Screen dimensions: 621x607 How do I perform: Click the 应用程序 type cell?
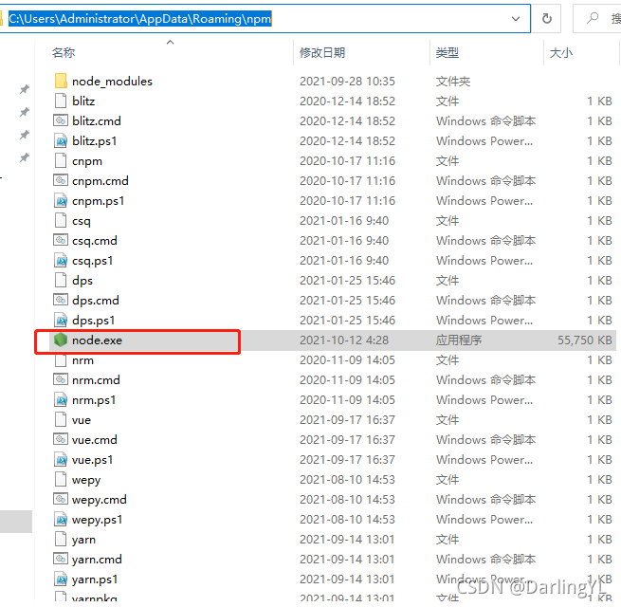pyautogui.click(x=459, y=340)
